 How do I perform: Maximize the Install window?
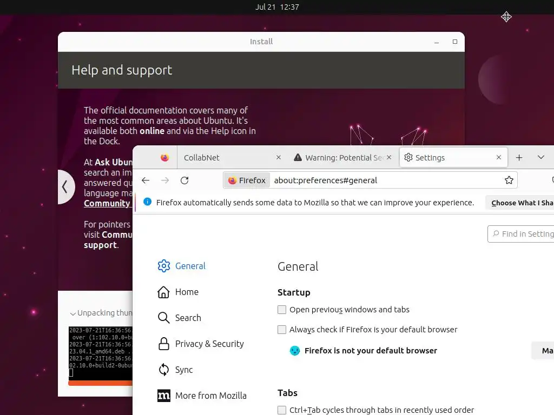(x=454, y=42)
